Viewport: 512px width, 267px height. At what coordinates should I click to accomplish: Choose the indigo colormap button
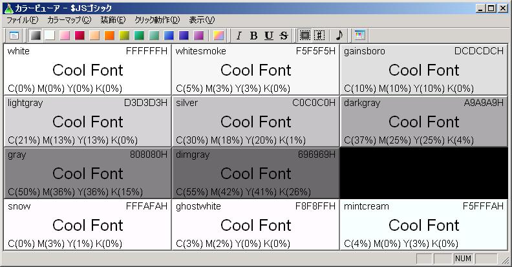[x=184, y=36]
